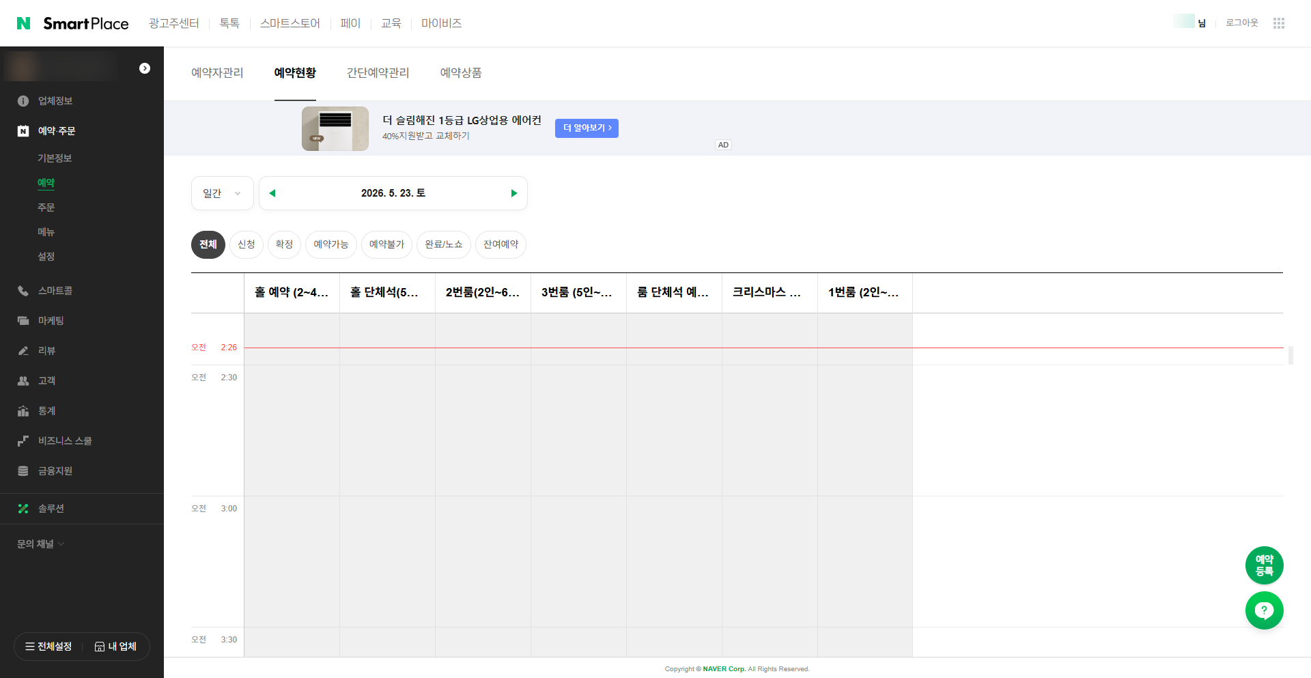This screenshot has height=678, width=1311.
Task: Go to previous day with left arrow
Action: tap(272, 193)
